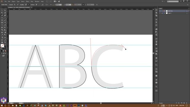Close the Untitled document tab
The image size is (190, 107).
coord(31,7)
